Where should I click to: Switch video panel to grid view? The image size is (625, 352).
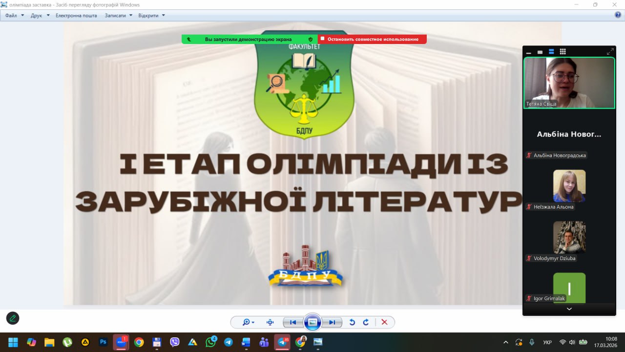[x=562, y=52]
